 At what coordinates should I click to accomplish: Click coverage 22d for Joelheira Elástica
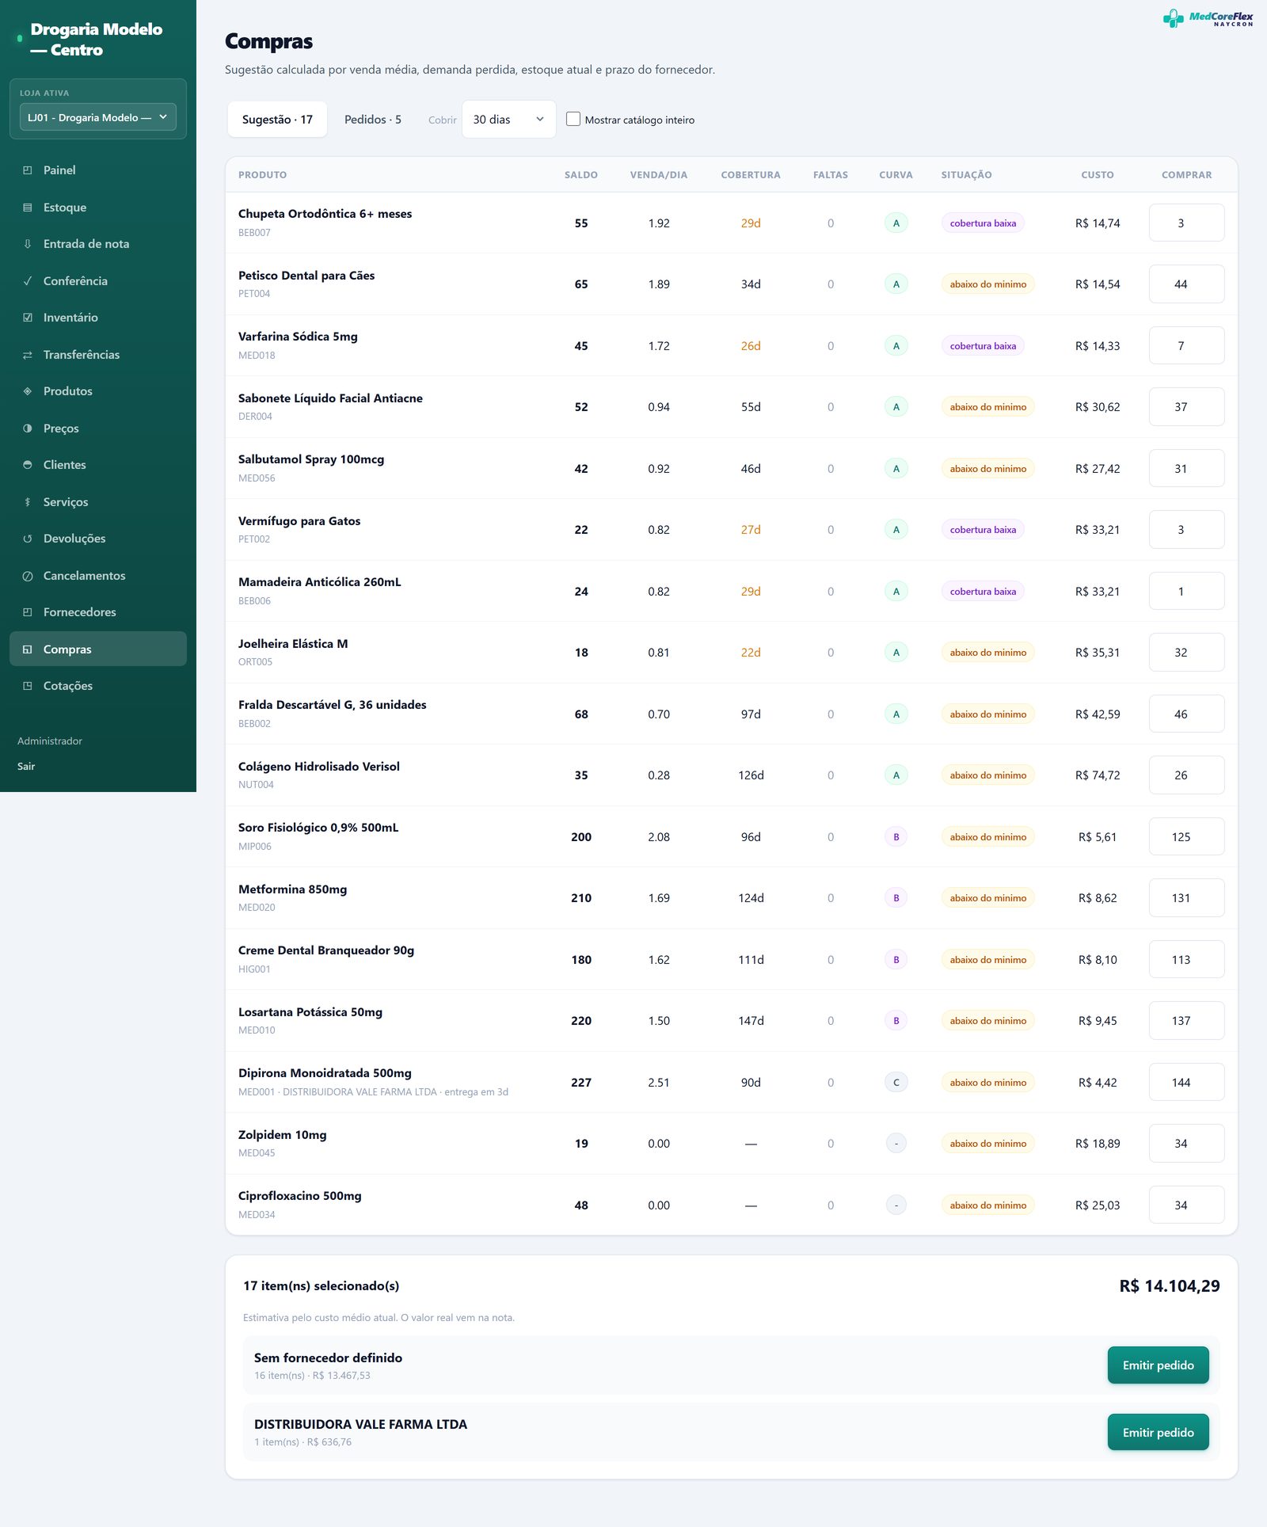[751, 653]
